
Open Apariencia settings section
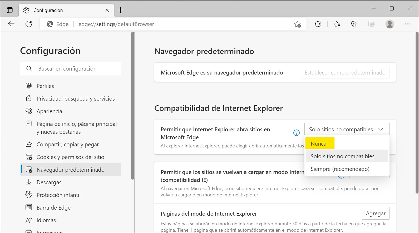pyautogui.click(x=71, y=111)
